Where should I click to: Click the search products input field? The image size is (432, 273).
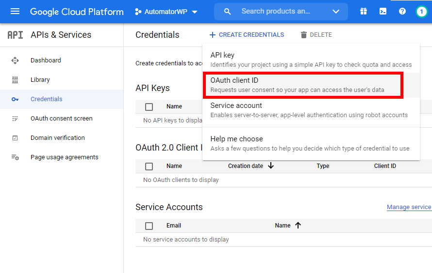[276, 12]
